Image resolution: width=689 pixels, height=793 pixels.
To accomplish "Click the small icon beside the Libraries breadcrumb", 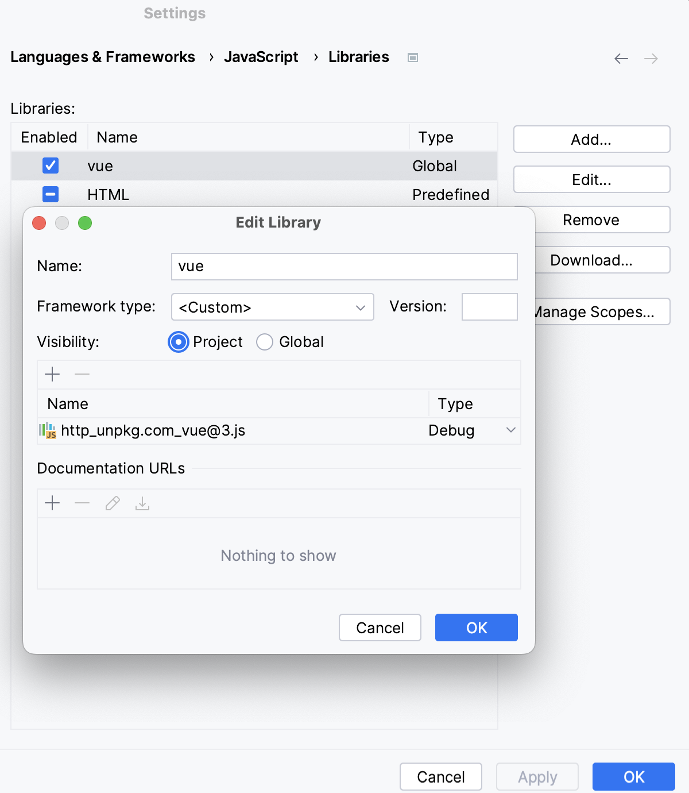I will pos(412,57).
